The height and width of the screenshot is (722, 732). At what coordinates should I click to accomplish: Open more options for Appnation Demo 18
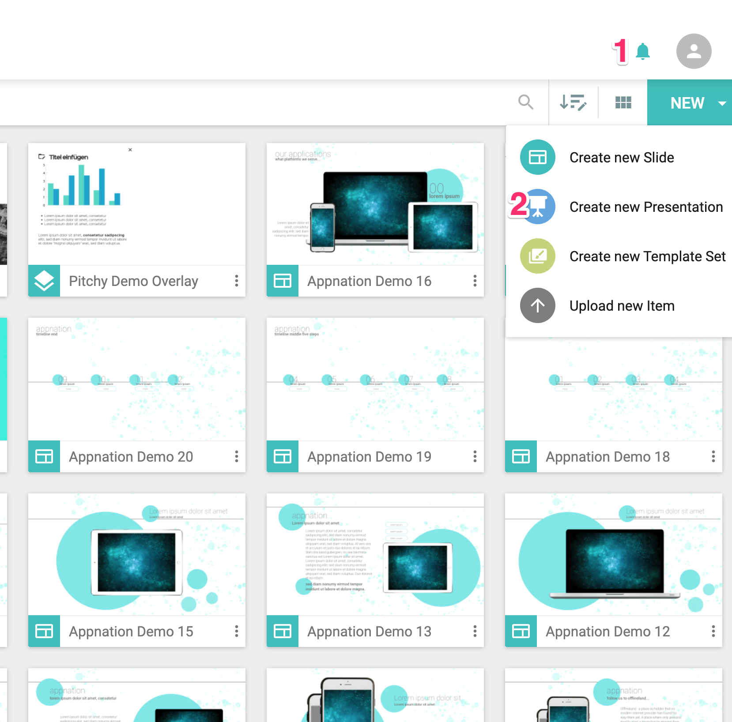tap(713, 456)
